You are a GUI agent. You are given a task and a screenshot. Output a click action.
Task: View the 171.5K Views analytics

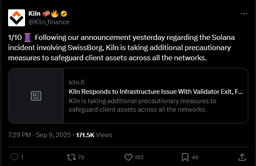click(x=94, y=135)
